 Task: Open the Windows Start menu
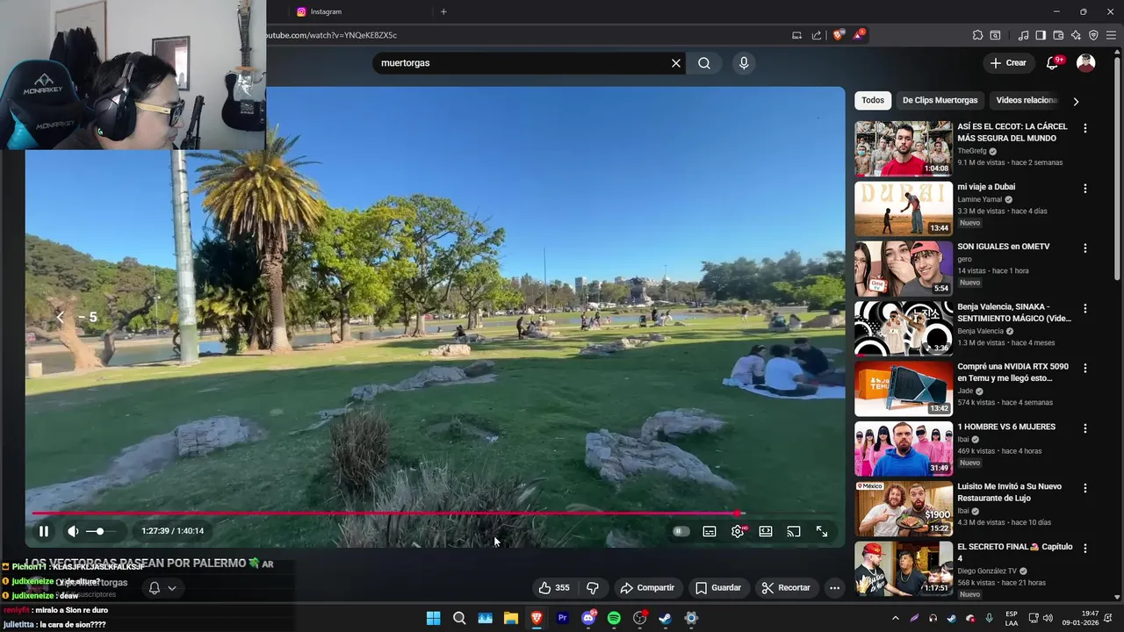pos(433,618)
